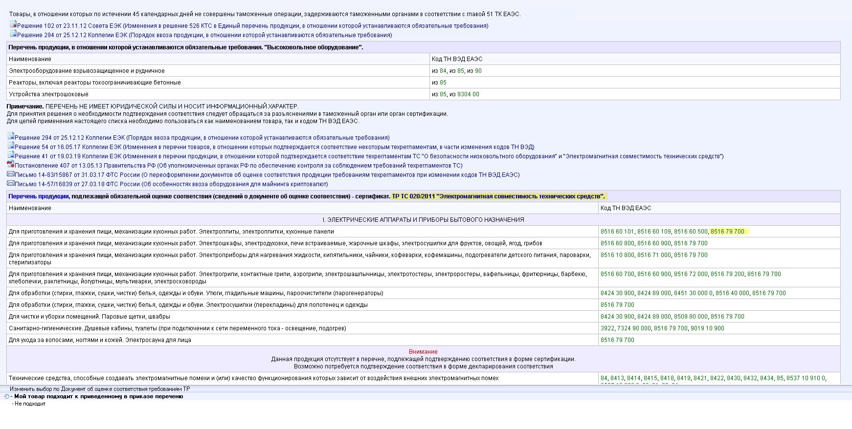Click blue 'Перечень продукции' link in certificate header
852x429 pixels.
39,196
